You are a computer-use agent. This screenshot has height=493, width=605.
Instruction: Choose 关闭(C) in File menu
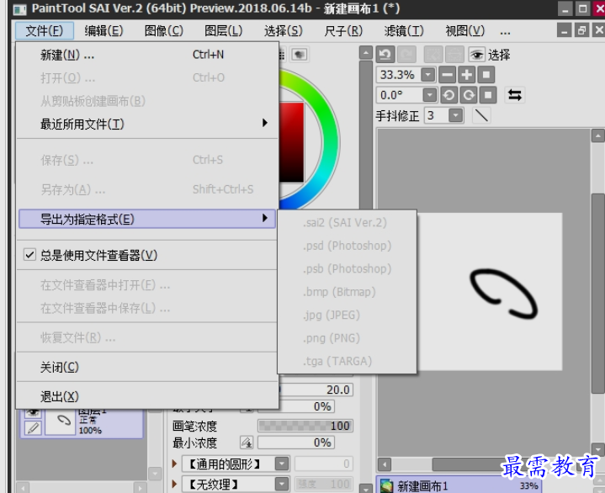coord(147,367)
